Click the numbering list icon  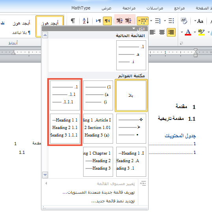(158, 21)
